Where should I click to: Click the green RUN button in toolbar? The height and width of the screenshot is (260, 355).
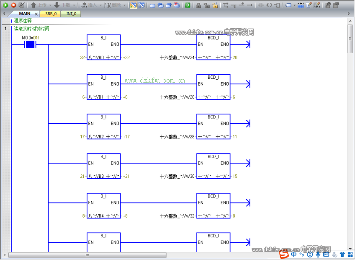5,5
